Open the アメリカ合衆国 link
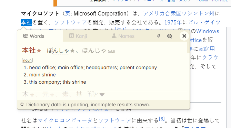The height and width of the screenshot is (128, 231). click(x=162, y=13)
